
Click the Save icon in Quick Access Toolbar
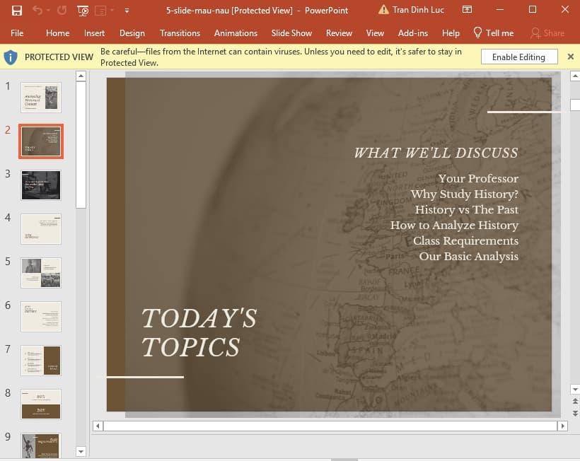pyautogui.click(x=17, y=11)
